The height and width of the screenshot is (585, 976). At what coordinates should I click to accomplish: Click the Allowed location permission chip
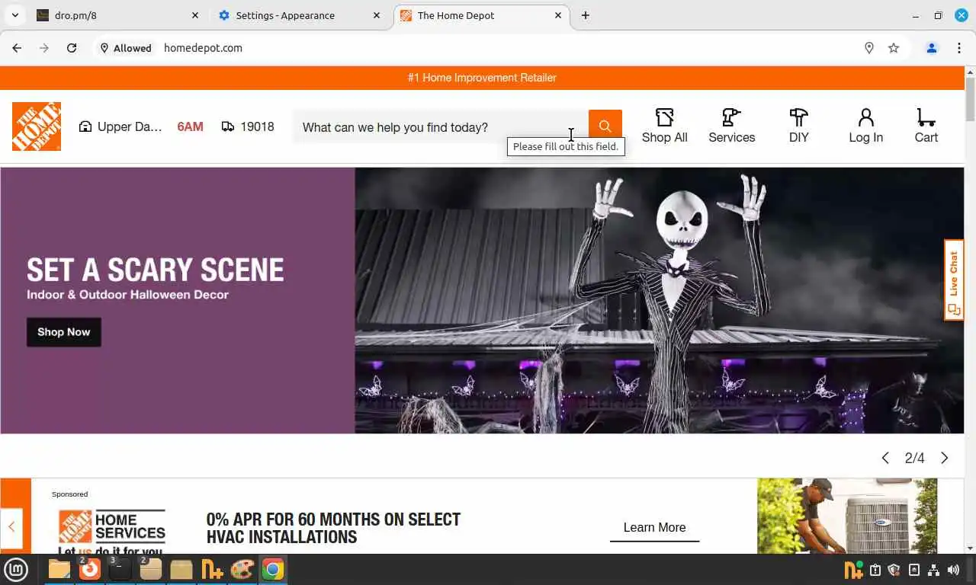click(126, 48)
